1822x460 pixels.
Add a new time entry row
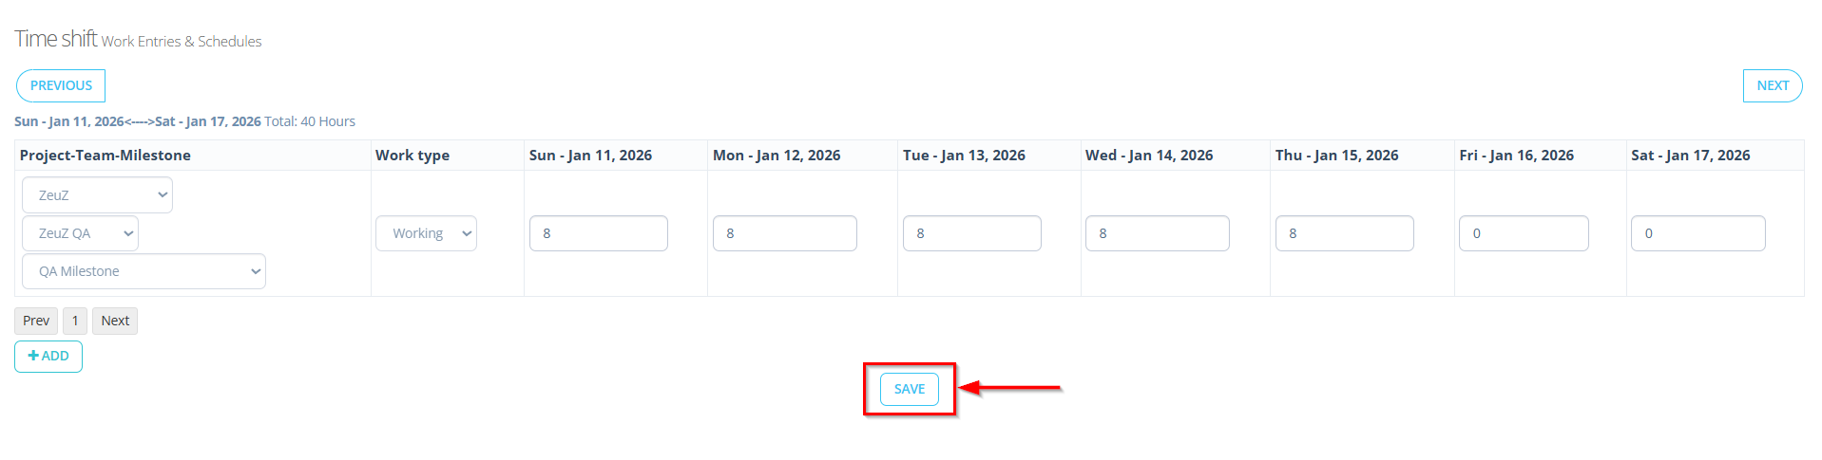(x=48, y=357)
